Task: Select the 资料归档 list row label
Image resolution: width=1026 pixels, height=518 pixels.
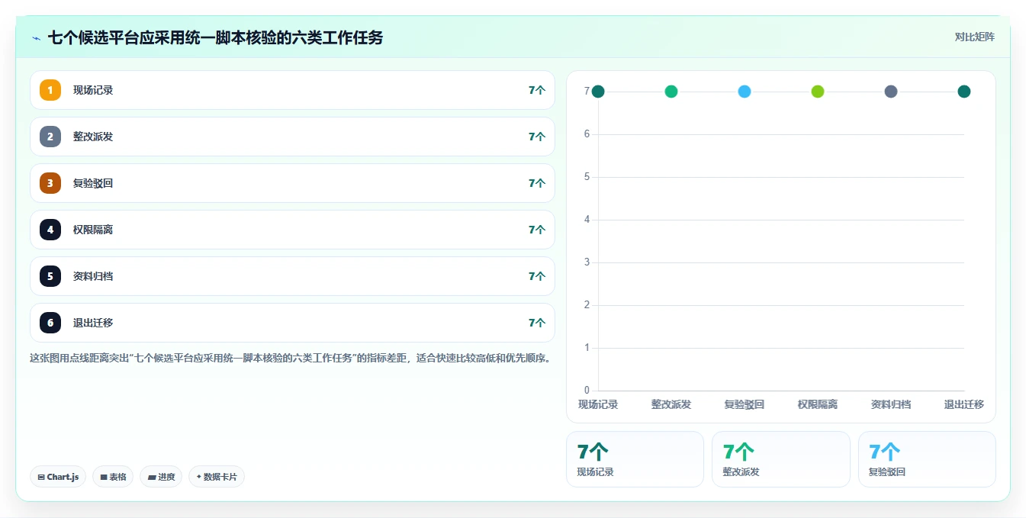Action: click(x=93, y=276)
